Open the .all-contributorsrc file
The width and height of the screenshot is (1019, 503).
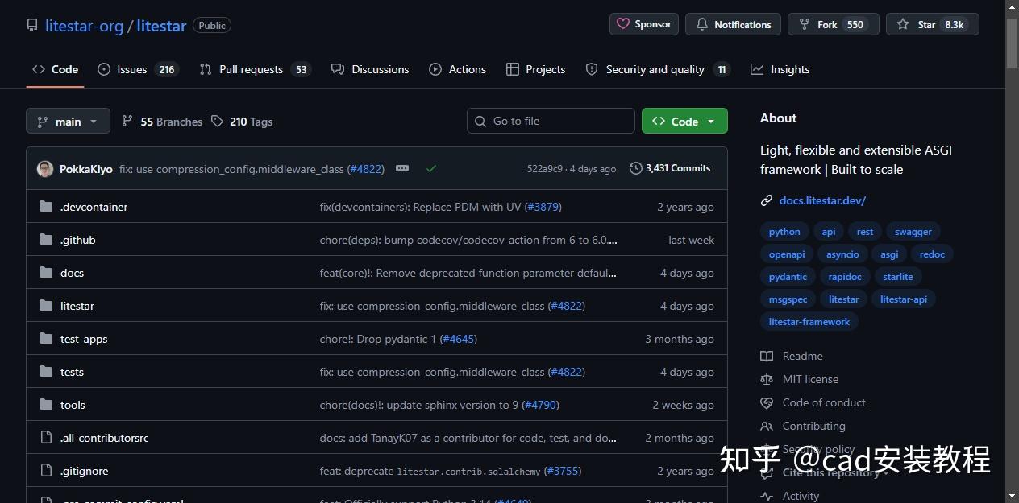coord(105,438)
